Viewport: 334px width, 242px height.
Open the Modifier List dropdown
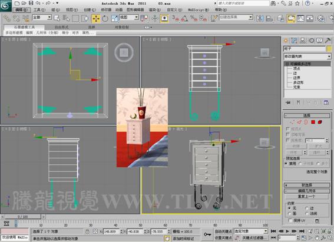point(307,57)
